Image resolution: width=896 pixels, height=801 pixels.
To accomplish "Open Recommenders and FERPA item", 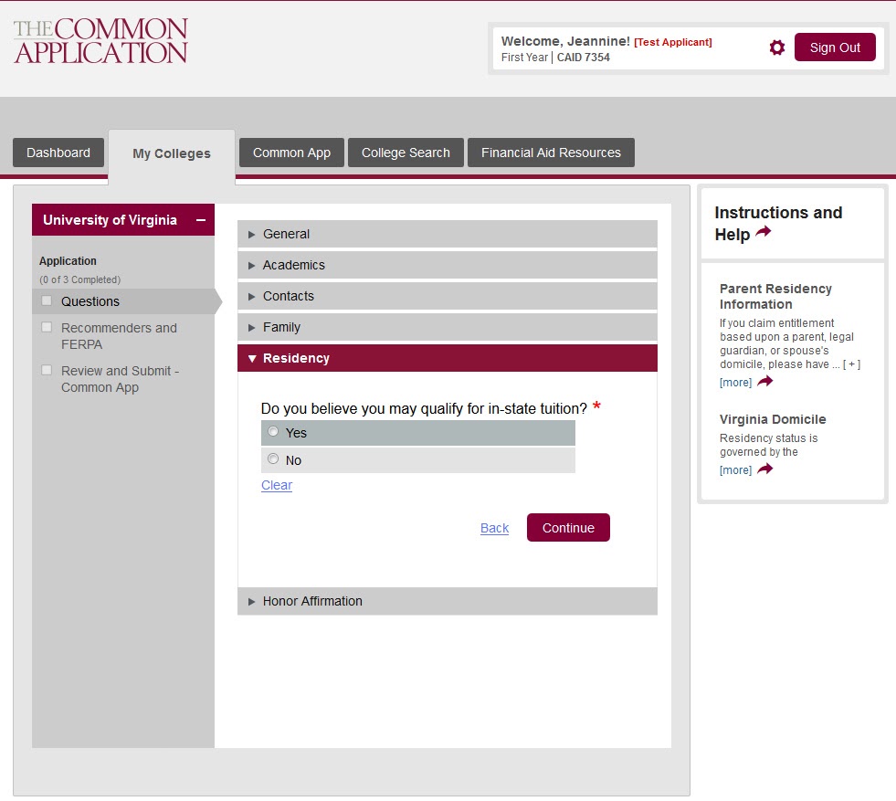I will pyautogui.click(x=119, y=336).
